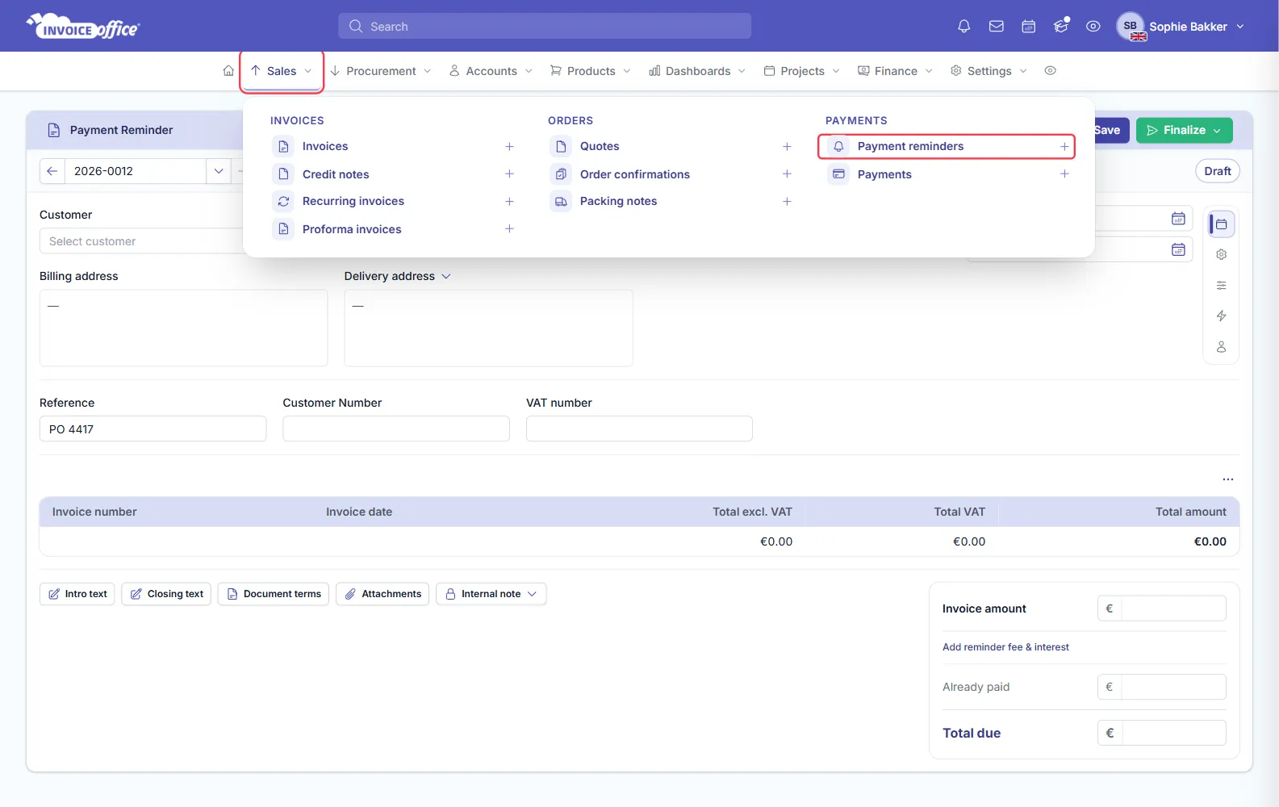The width and height of the screenshot is (1279, 807).
Task: Click the graduation cap academy icon
Action: pyautogui.click(x=1061, y=27)
